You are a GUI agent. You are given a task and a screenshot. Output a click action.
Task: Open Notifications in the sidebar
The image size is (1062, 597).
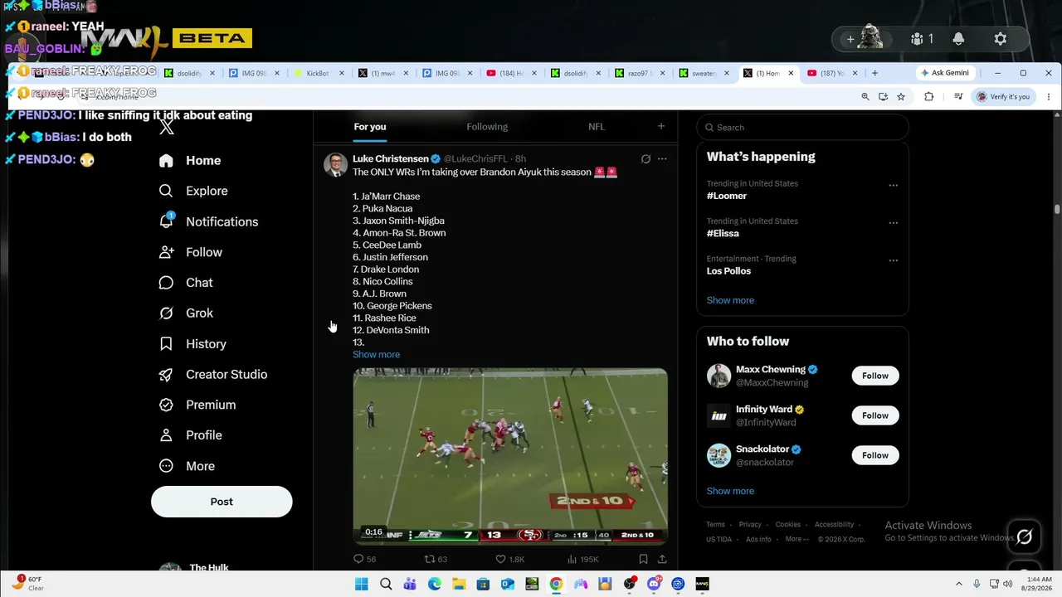click(x=208, y=221)
